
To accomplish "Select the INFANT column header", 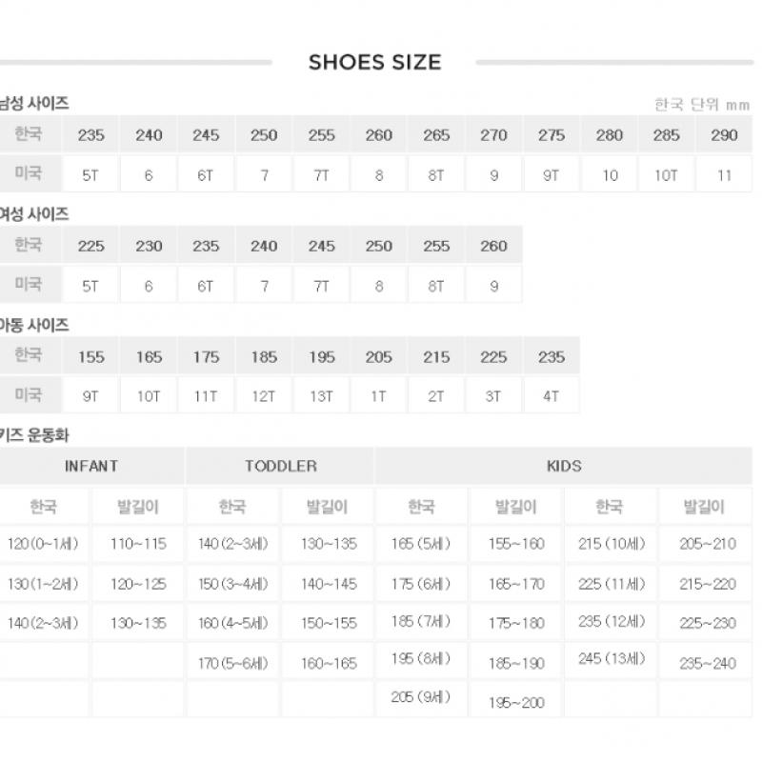I will (x=91, y=466).
